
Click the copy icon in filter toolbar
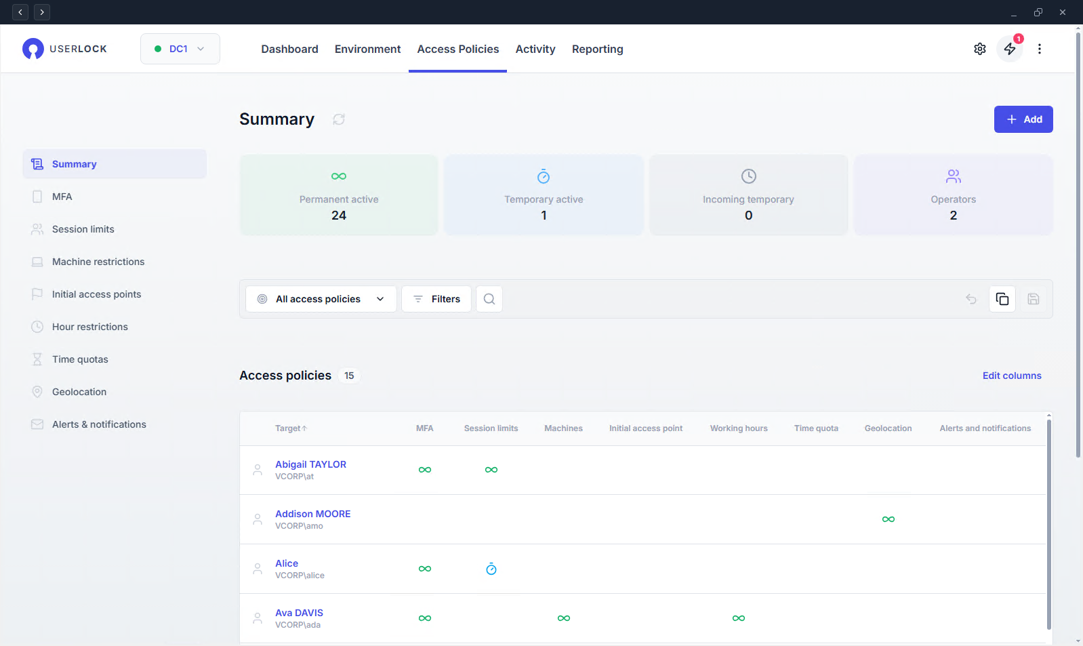pos(1002,299)
